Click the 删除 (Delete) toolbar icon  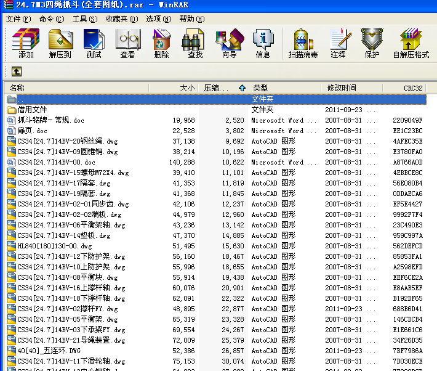click(162, 43)
